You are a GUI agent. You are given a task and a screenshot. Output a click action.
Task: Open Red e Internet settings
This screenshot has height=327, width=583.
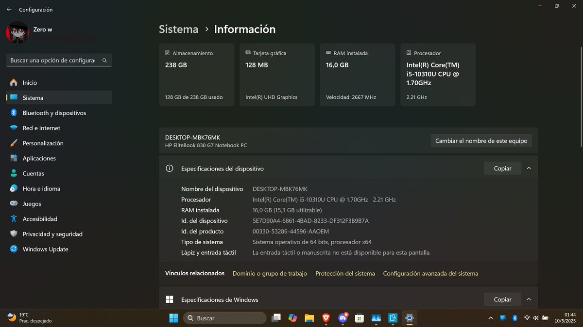59,128
